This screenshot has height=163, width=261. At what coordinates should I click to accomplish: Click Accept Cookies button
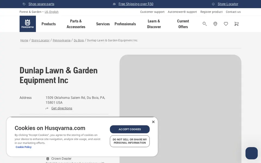point(130,129)
